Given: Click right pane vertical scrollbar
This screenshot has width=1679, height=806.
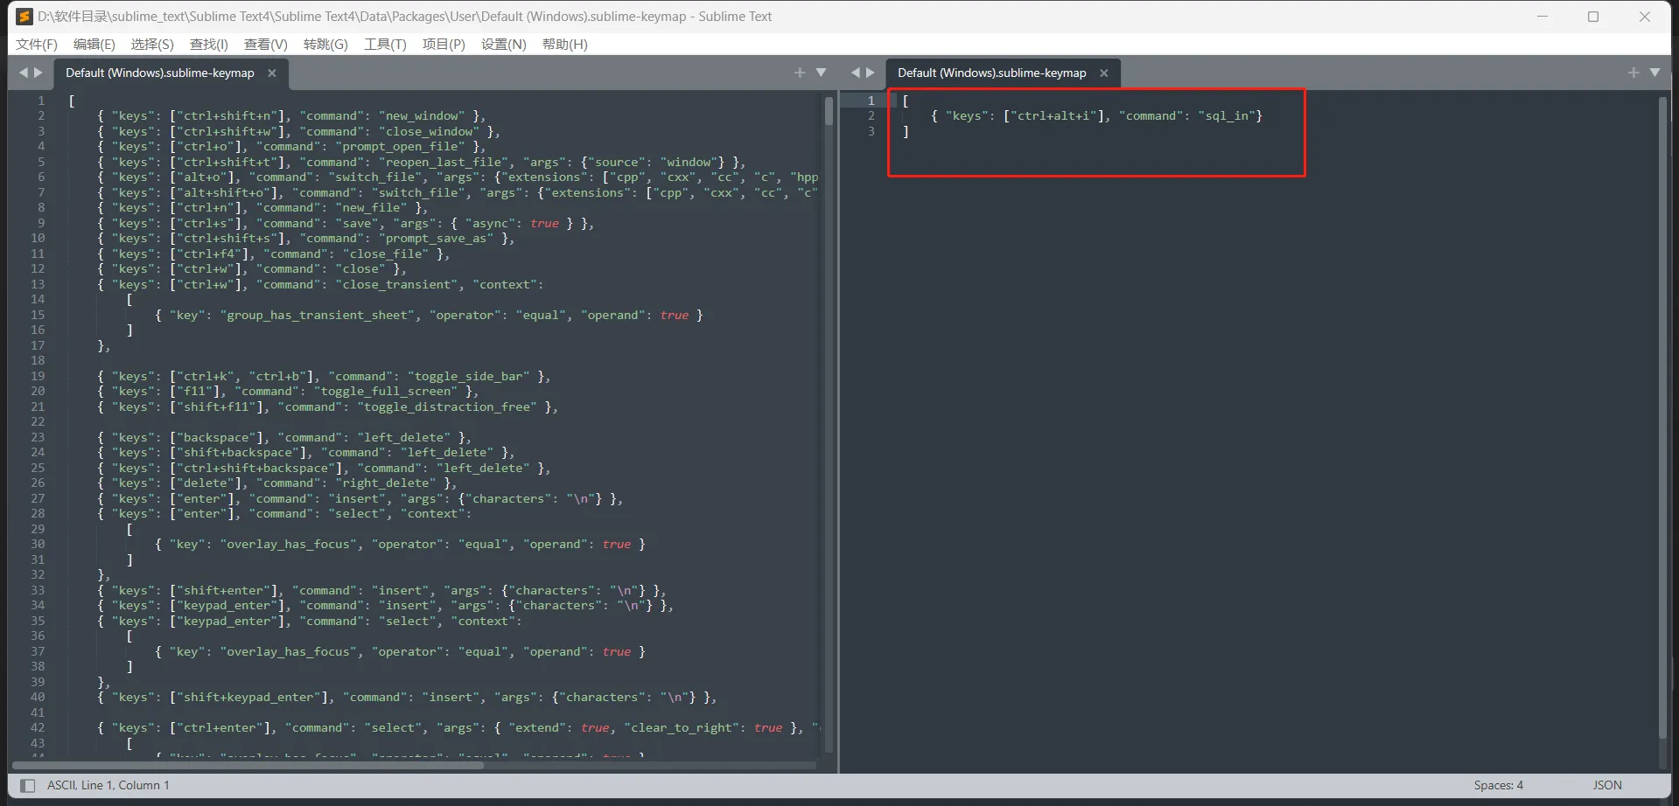Looking at the screenshot, I should click(x=1662, y=418).
